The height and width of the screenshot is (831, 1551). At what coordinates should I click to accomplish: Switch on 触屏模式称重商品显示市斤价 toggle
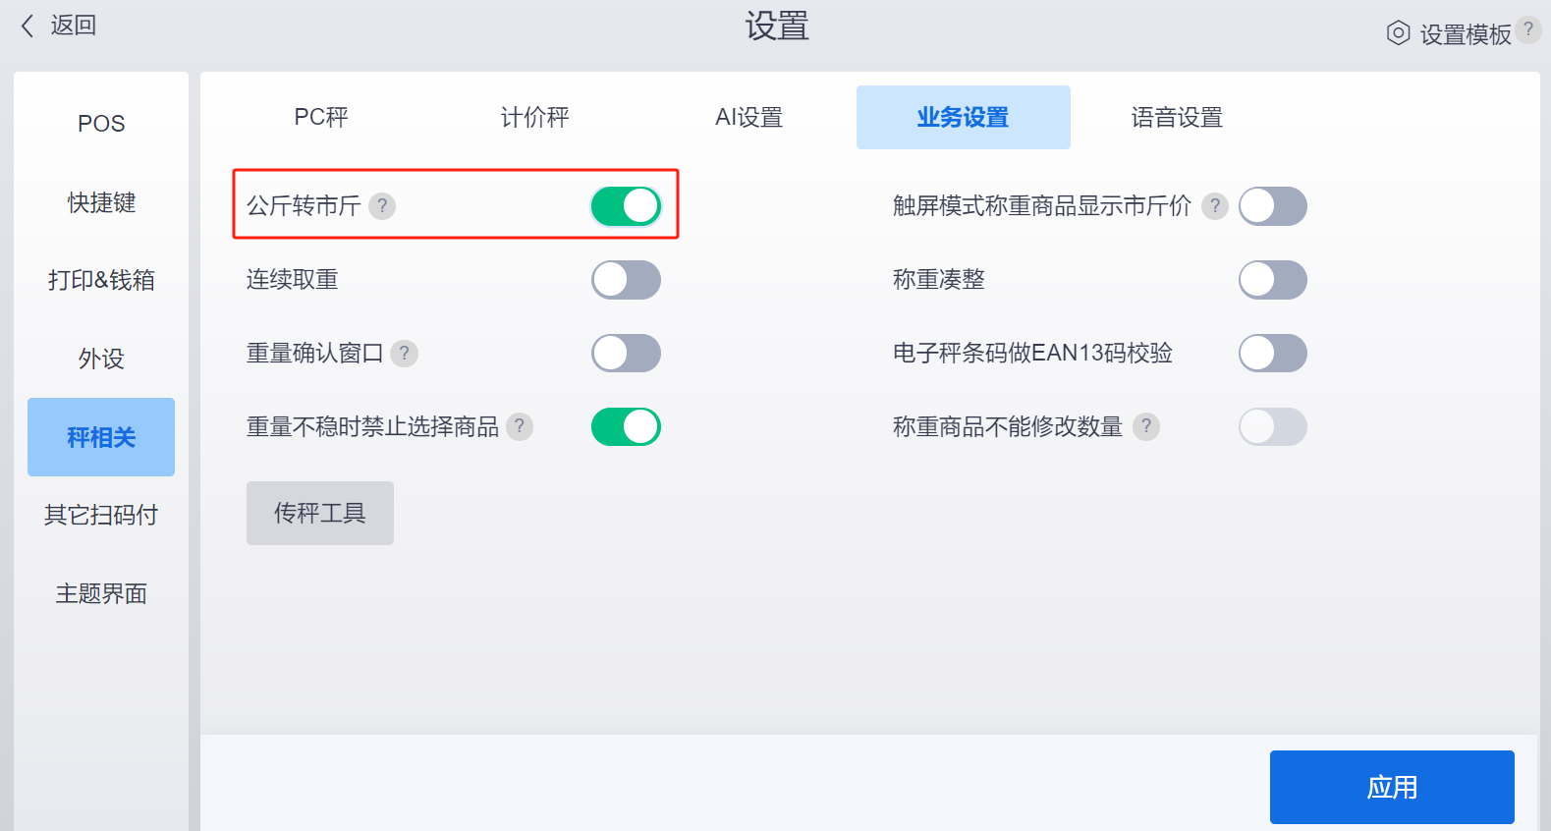pos(1272,206)
